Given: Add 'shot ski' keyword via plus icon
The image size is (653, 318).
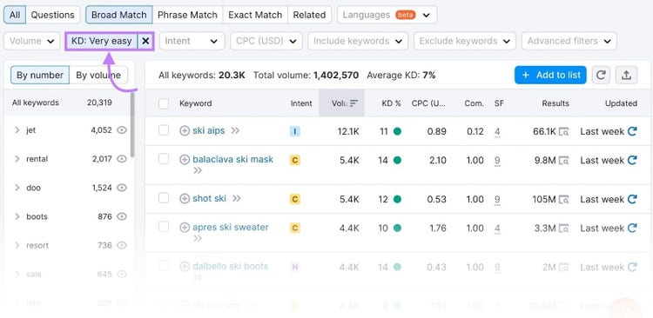Looking at the screenshot, I should (184, 199).
